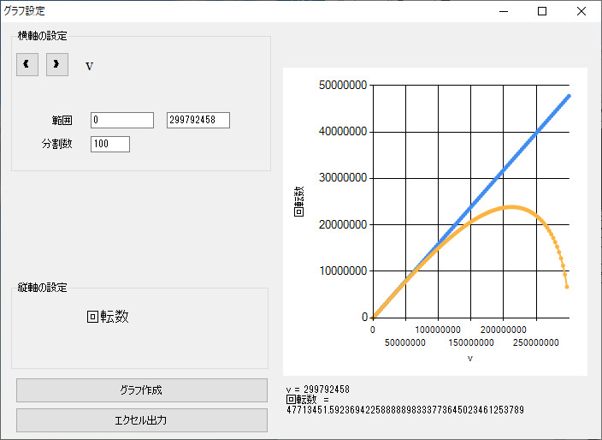Viewport: 602px width, 440px height.
Task: Click the range maximum field showing 299792458
Action: [198, 120]
